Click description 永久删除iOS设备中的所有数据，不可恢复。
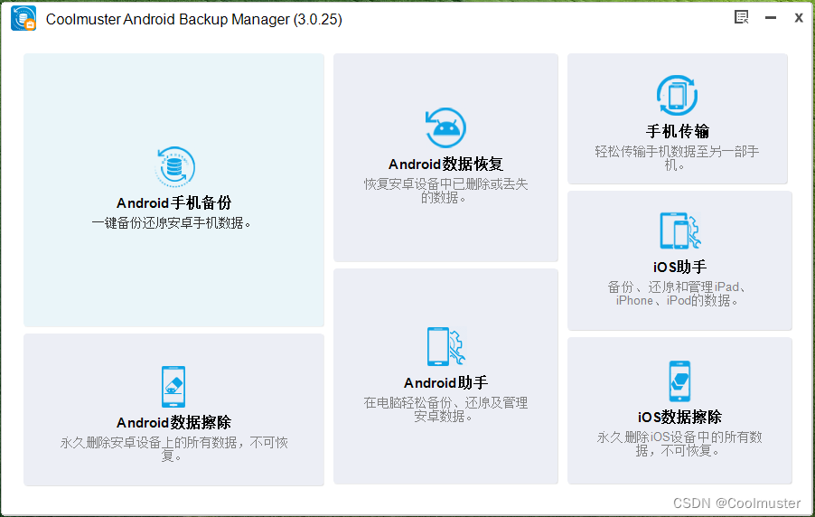Screen dimensions: 815x517 (x=679, y=444)
